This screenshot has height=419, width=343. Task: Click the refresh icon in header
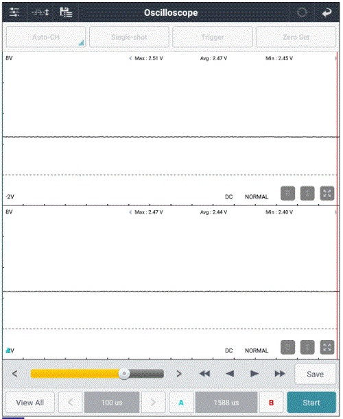point(302,12)
